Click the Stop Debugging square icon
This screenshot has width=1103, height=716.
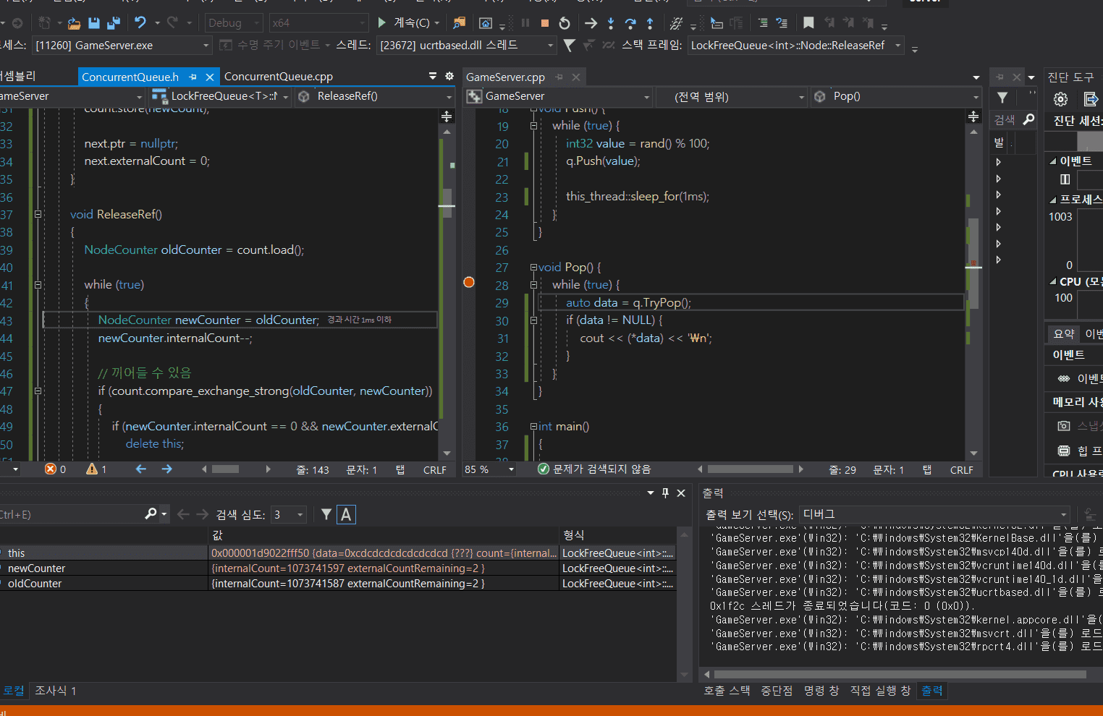click(x=545, y=23)
